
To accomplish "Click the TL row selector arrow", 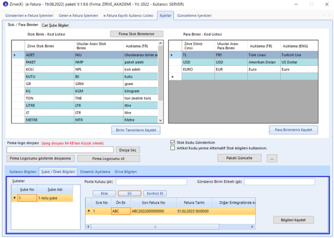I will [172, 55].
